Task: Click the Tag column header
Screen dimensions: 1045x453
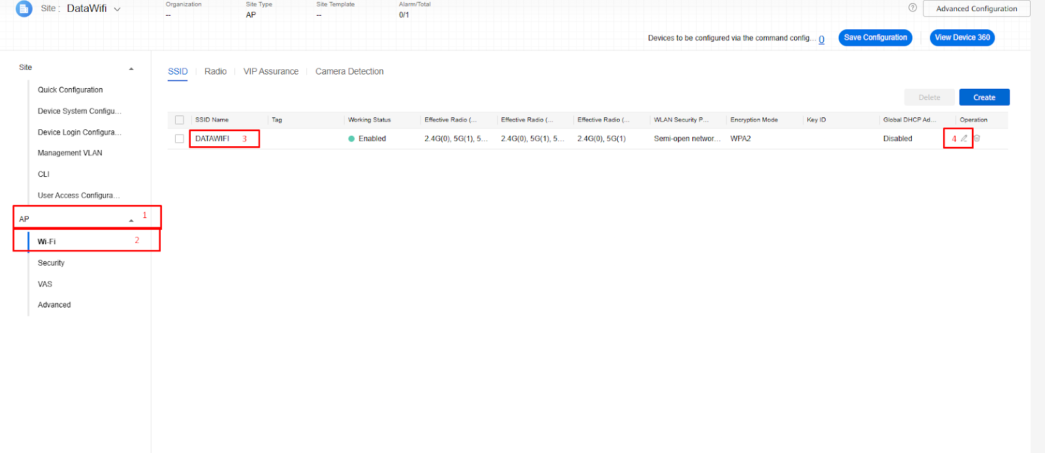Action: pos(277,120)
